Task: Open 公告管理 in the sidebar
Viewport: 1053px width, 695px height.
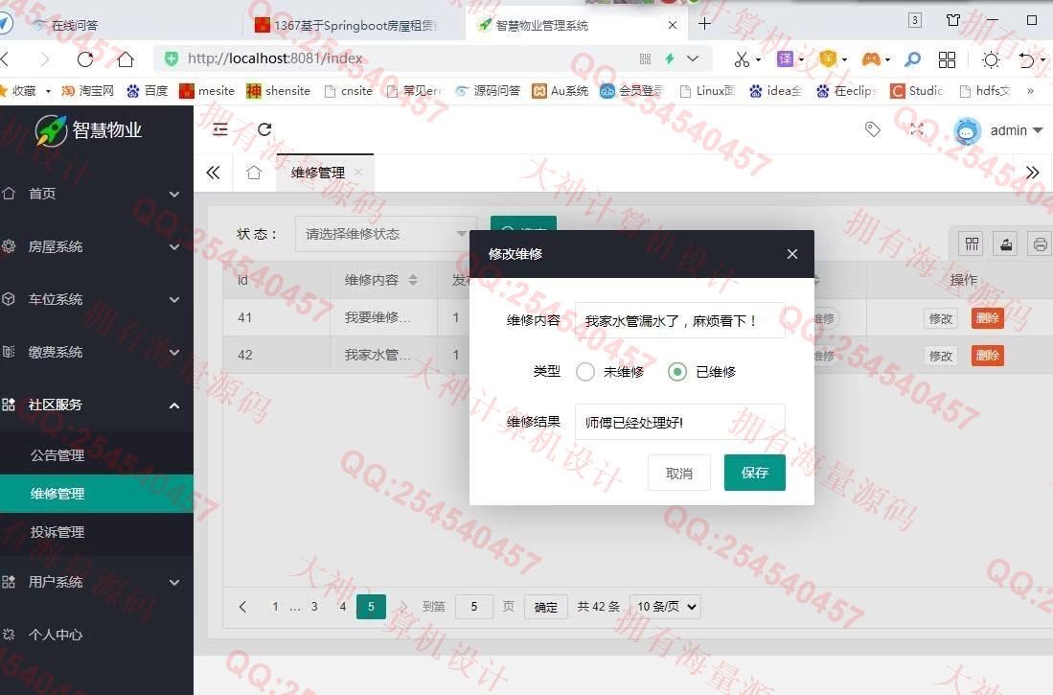Action: [97, 455]
